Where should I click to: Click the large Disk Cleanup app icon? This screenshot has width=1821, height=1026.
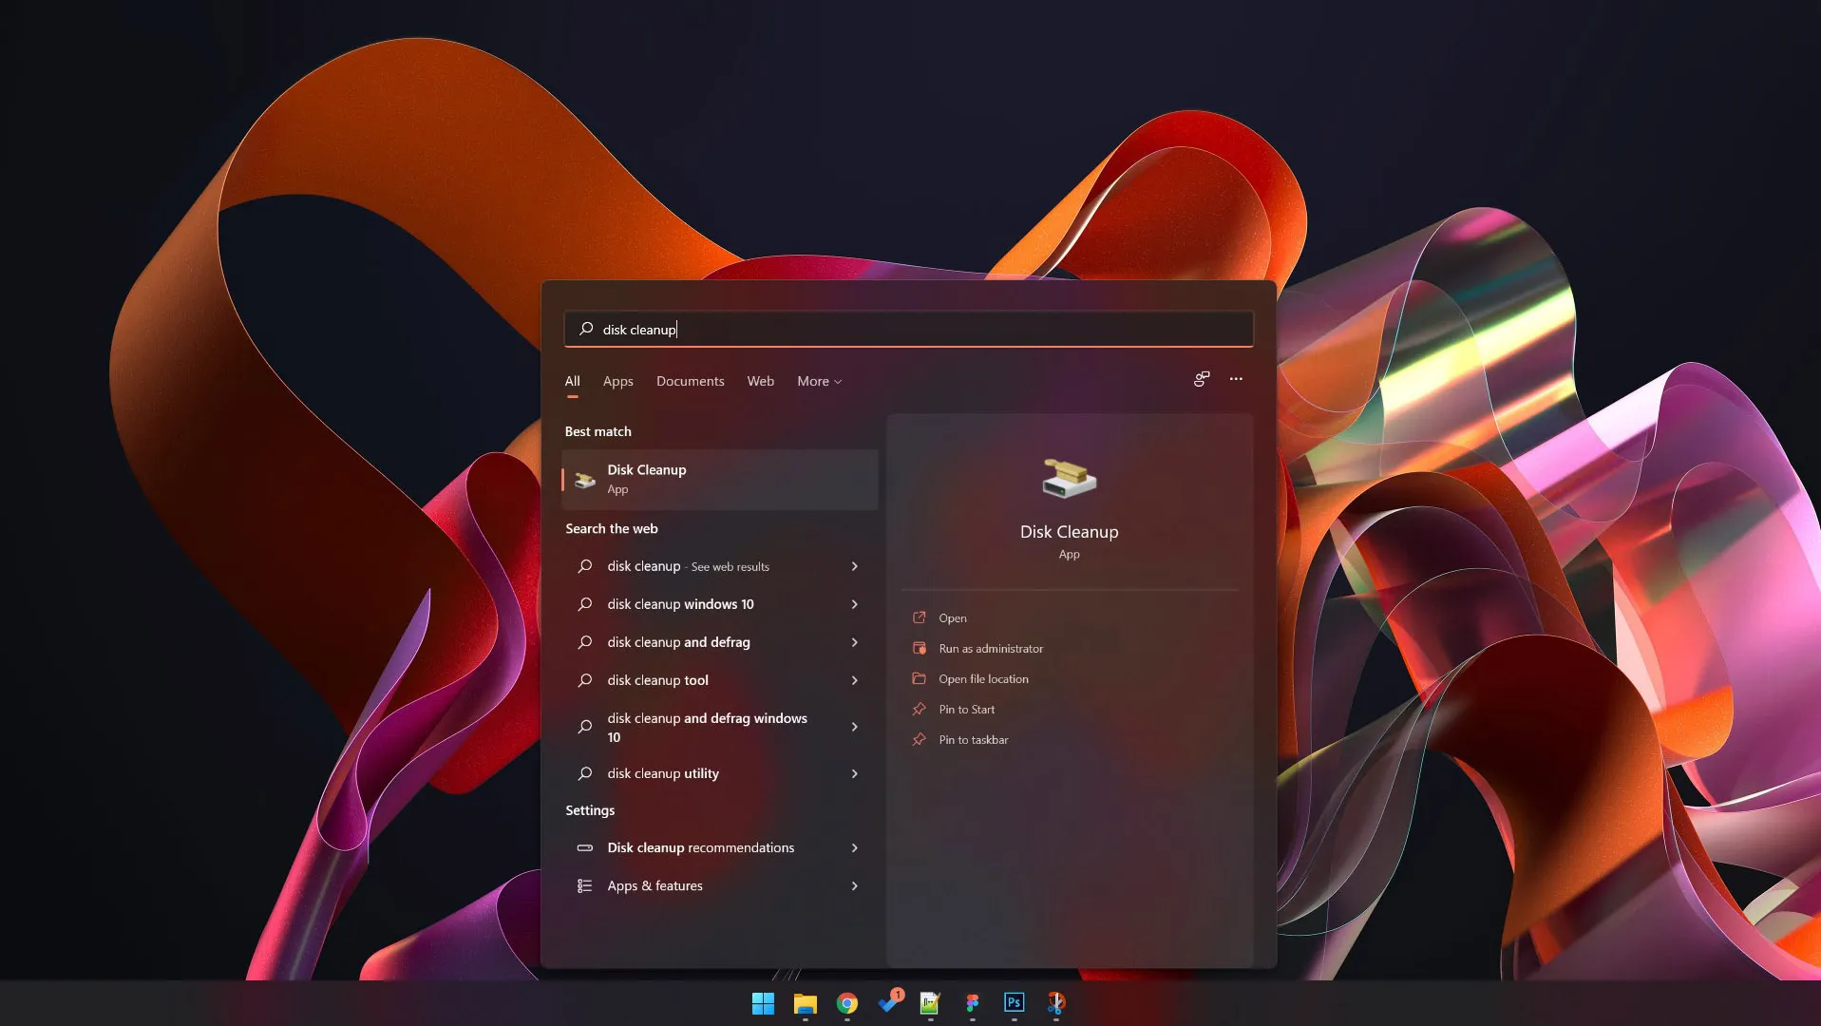(x=1069, y=479)
